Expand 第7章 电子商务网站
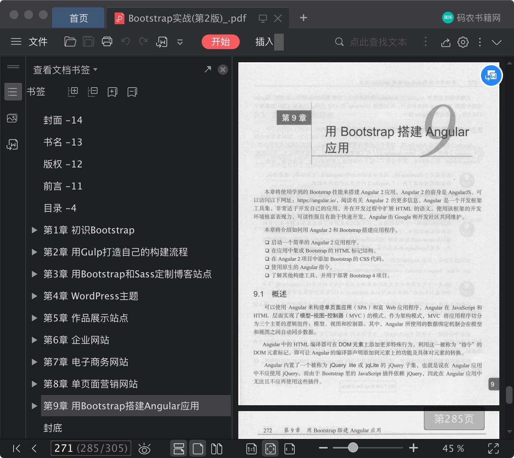Image resolution: width=514 pixels, height=458 pixels. tap(34, 362)
